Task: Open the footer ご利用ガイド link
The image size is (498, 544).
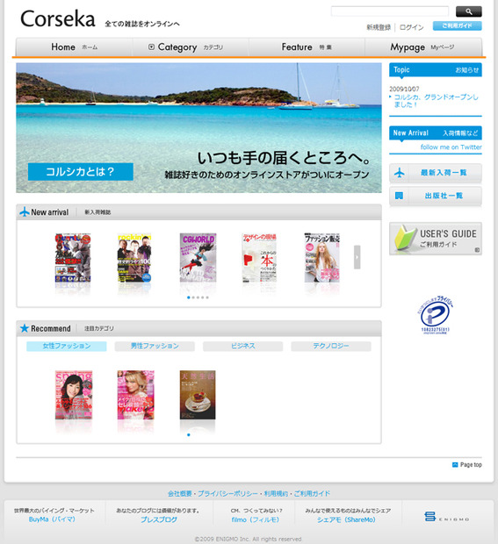Action: click(x=312, y=493)
